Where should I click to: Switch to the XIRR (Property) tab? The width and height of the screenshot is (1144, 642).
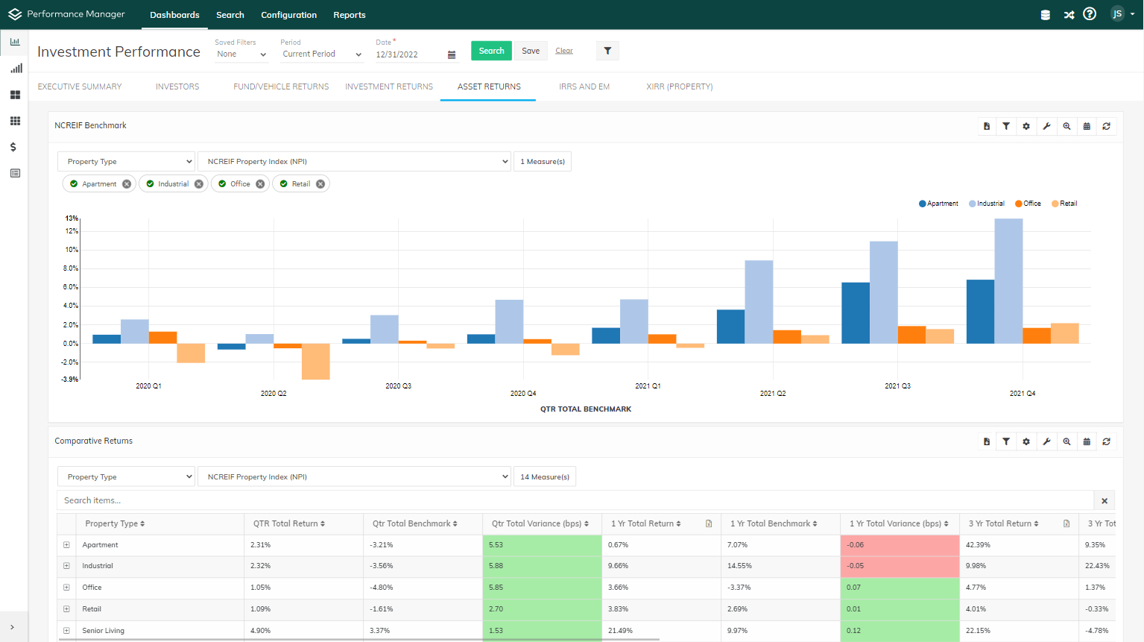(680, 87)
